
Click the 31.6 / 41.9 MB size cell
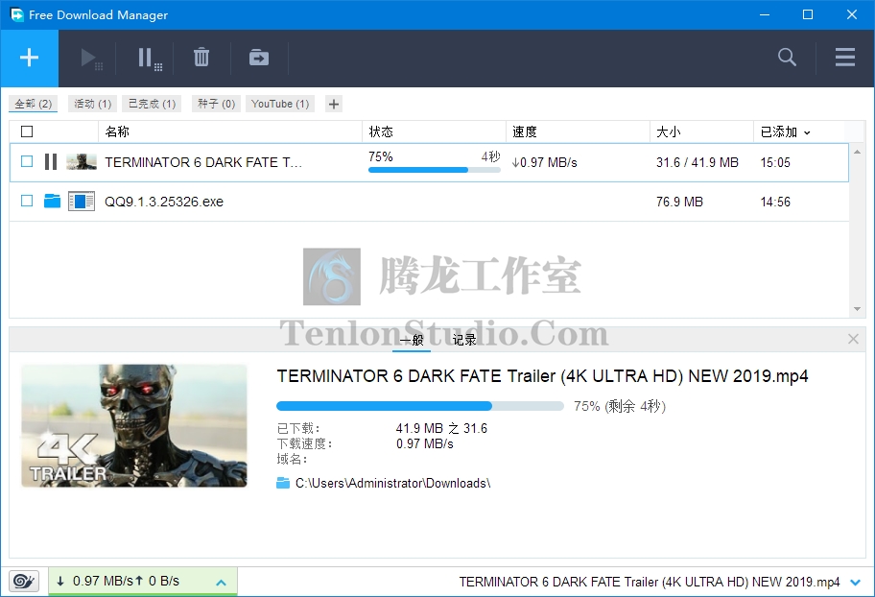coord(697,162)
